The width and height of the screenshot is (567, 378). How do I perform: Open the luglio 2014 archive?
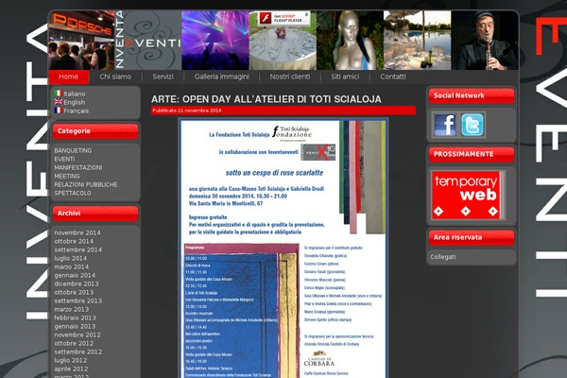pyautogui.click(x=71, y=258)
